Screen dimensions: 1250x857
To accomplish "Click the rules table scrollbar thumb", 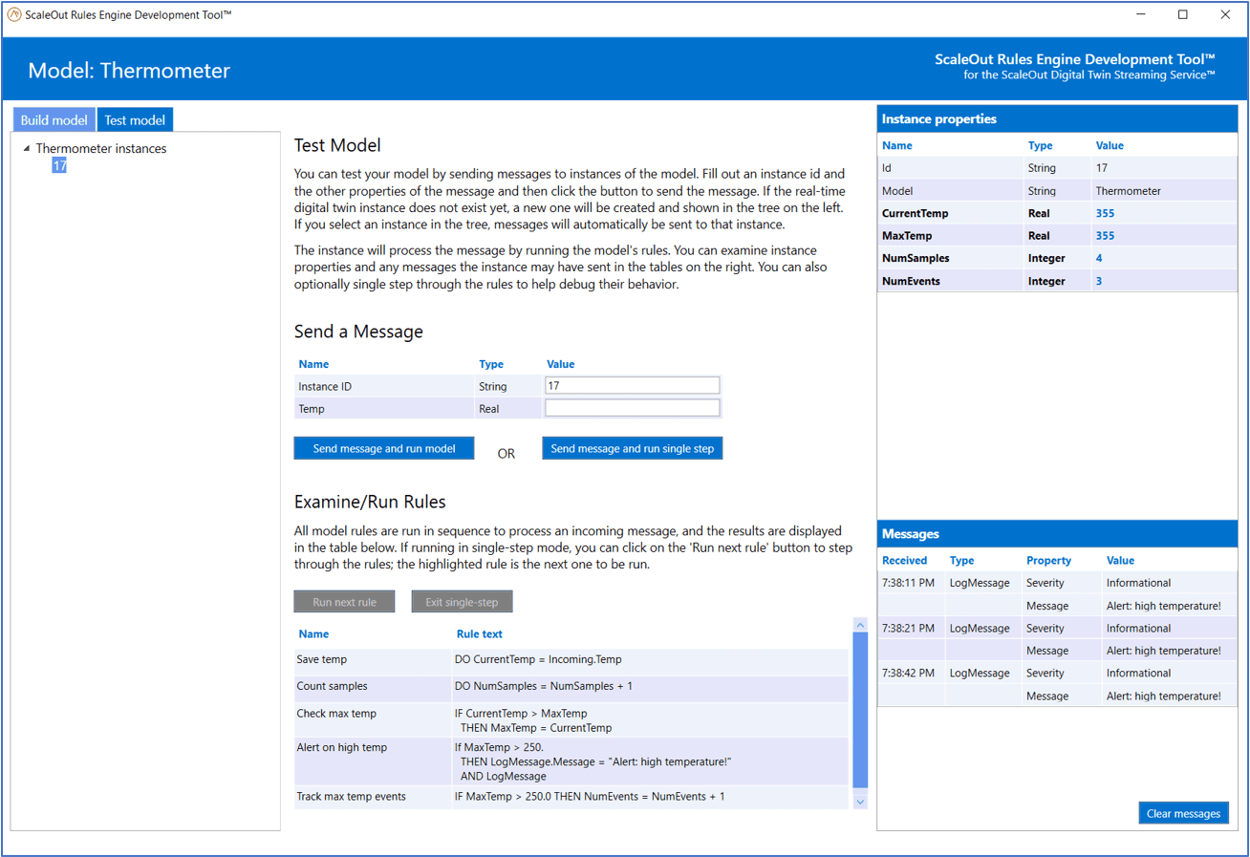I will coord(860,711).
